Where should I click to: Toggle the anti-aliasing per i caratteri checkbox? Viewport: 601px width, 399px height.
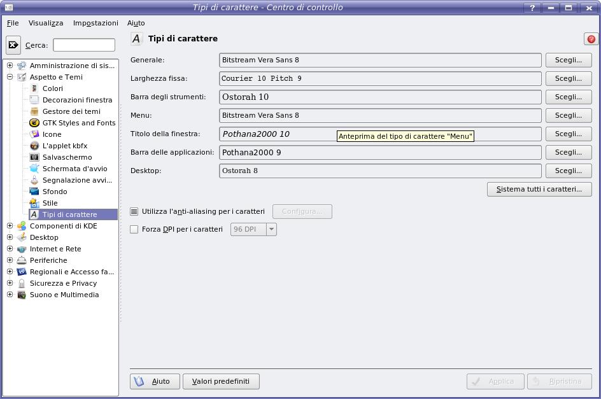pyautogui.click(x=134, y=211)
